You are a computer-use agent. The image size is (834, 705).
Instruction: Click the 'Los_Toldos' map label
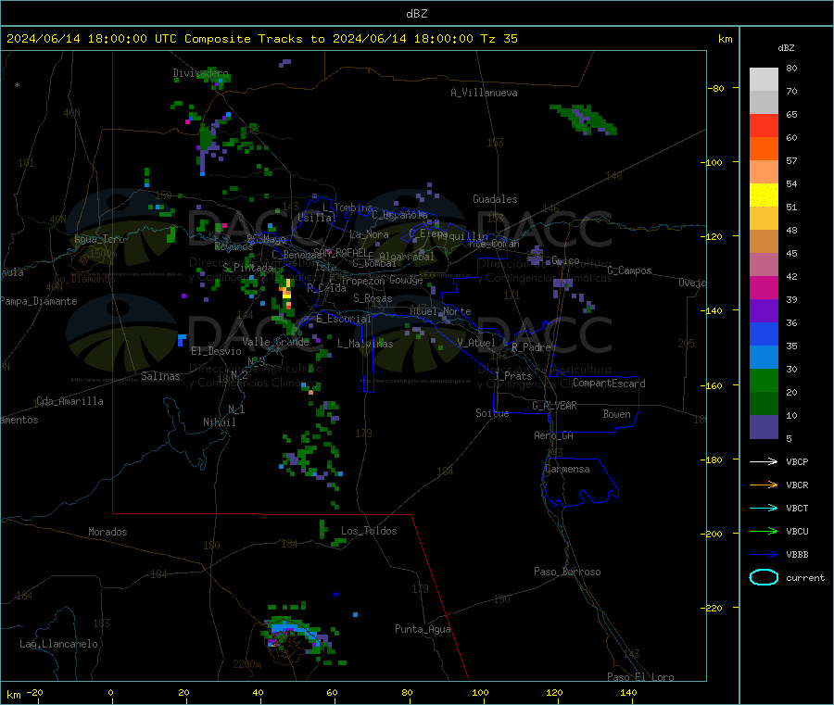[x=369, y=531]
